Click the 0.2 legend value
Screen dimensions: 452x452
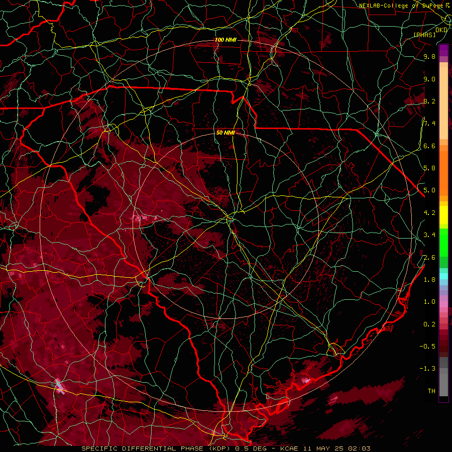429,324
